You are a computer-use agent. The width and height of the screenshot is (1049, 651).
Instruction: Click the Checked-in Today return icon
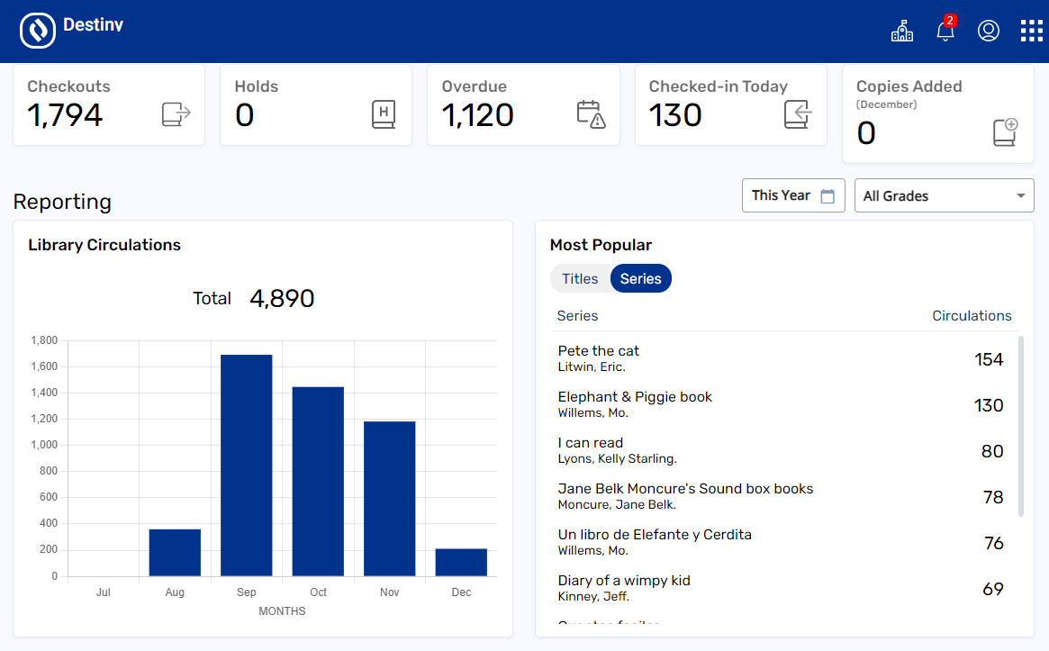(797, 115)
